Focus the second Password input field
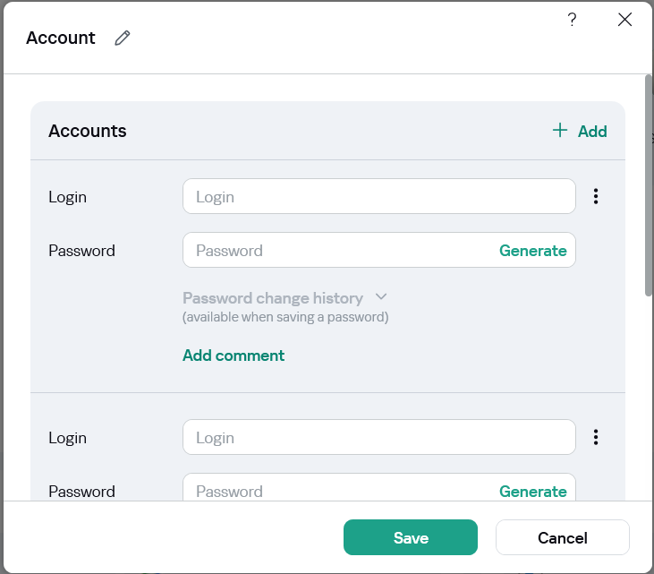654x574 pixels. [340, 491]
